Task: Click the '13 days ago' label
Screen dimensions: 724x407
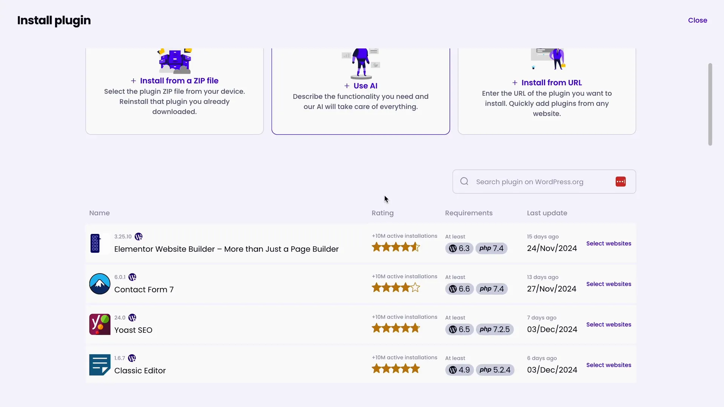Action: (543, 277)
